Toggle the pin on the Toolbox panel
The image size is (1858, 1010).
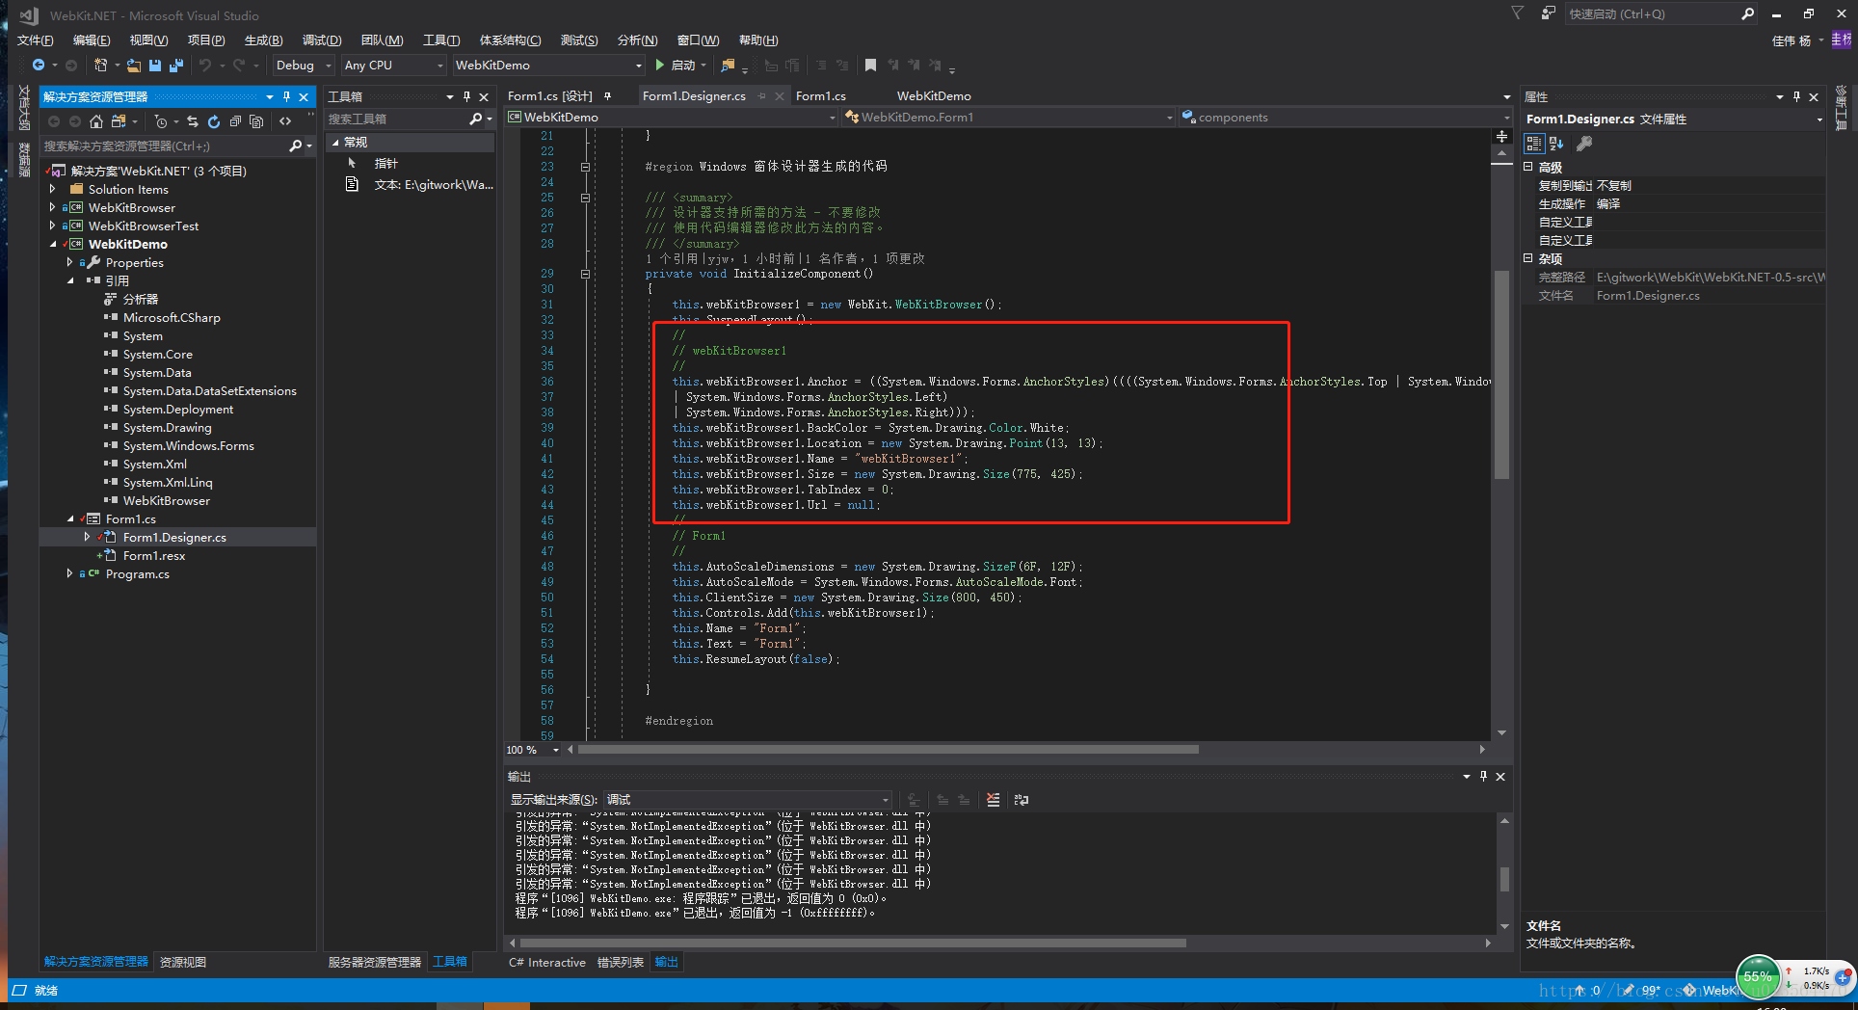point(467,97)
